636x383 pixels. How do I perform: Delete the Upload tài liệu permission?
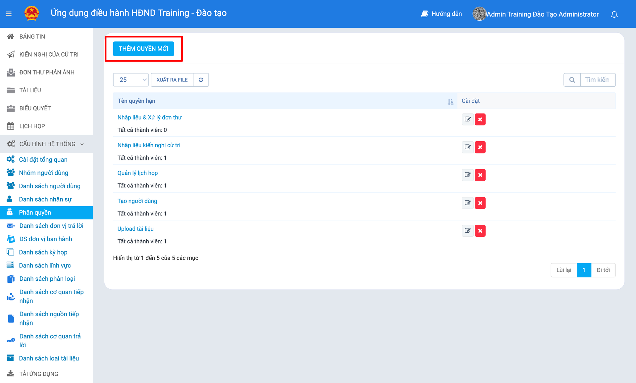coord(480,231)
